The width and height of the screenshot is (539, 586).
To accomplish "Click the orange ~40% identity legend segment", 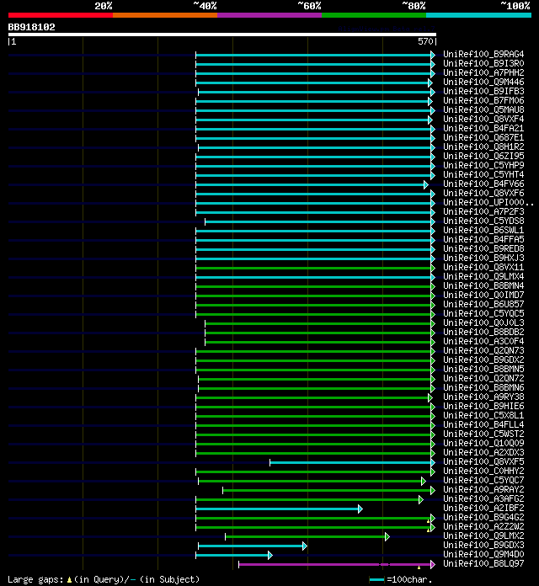I will coord(165,15).
